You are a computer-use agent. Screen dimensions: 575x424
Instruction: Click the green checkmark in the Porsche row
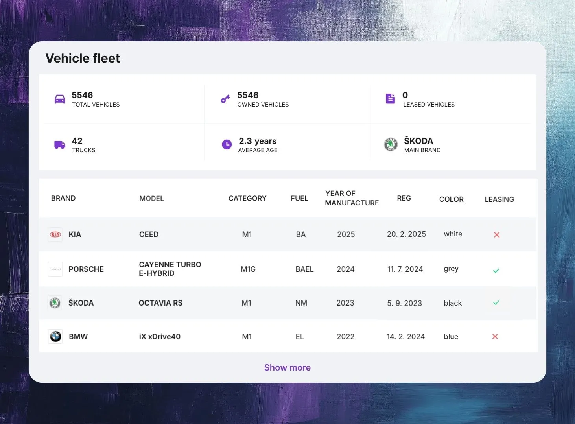pyautogui.click(x=496, y=271)
